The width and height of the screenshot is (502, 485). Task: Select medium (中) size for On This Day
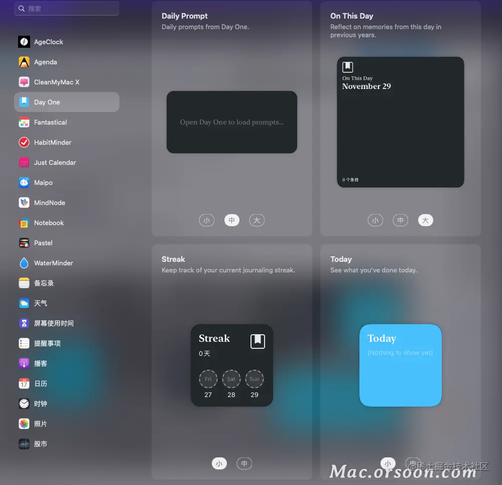tap(400, 220)
